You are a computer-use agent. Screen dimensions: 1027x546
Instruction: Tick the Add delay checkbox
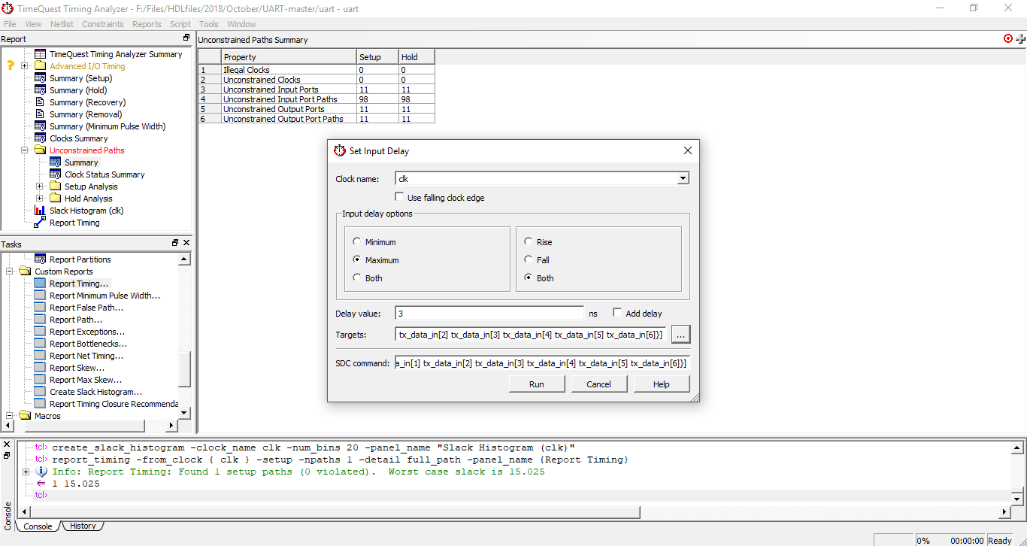click(617, 313)
